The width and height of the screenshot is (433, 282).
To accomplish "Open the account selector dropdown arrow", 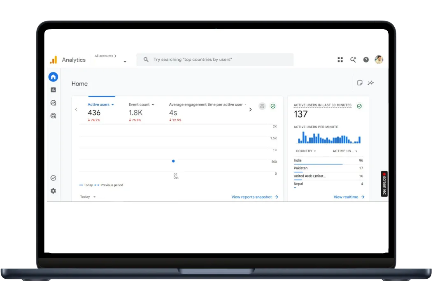I will [125, 62].
